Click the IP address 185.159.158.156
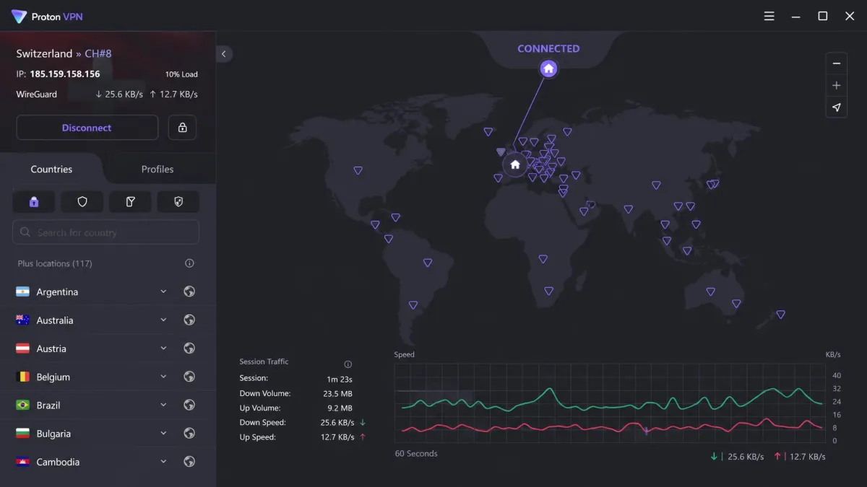 point(65,74)
